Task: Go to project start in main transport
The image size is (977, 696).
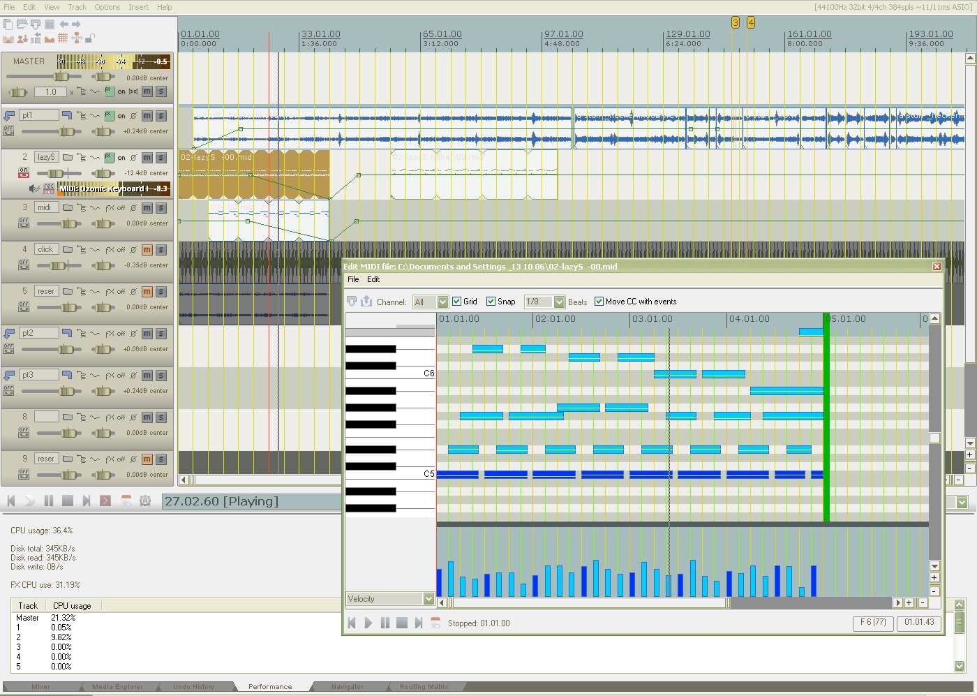Action: pyautogui.click(x=11, y=501)
